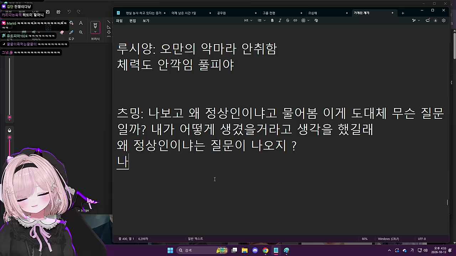Open the volume control in the tray
Viewport: 456px width, 256px height.
(x=425, y=250)
